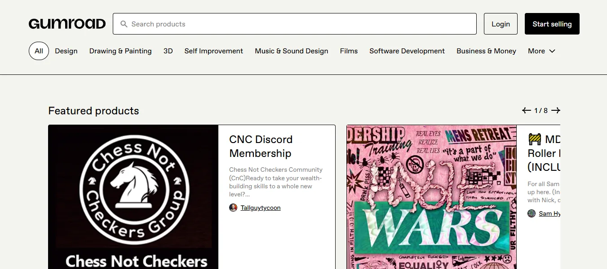Switch to the 3D category
This screenshot has height=269, width=607.
click(168, 51)
